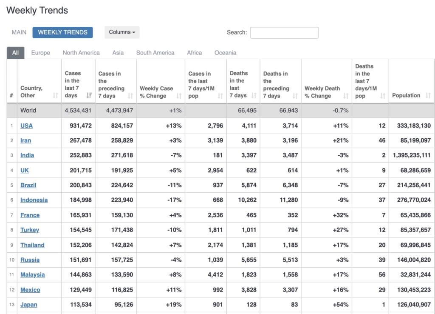Open the Indonesia country page
Viewport: 435px width, 314px height.
point(34,200)
